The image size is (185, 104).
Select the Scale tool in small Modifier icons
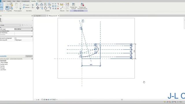(55, 6)
